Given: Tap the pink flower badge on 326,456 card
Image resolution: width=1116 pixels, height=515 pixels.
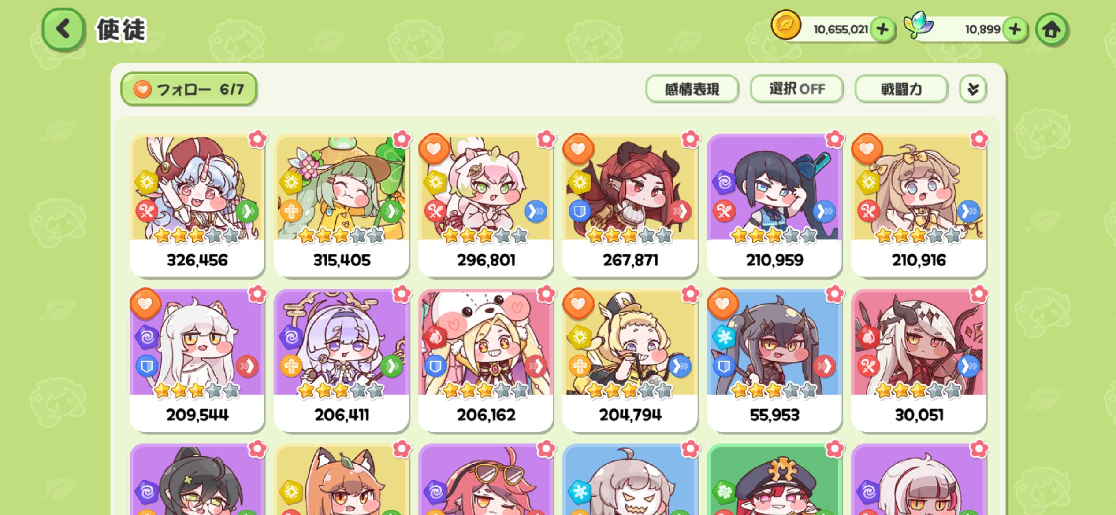Looking at the screenshot, I should click(x=257, y=140).
